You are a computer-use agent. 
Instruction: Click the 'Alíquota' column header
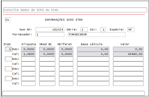coord(29,44)
